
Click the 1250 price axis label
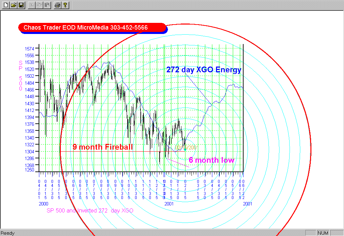click(x=30, y=170)
